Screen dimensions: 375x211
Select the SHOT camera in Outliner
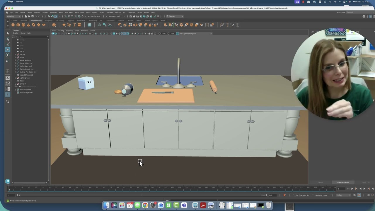(x=22, y=52)
